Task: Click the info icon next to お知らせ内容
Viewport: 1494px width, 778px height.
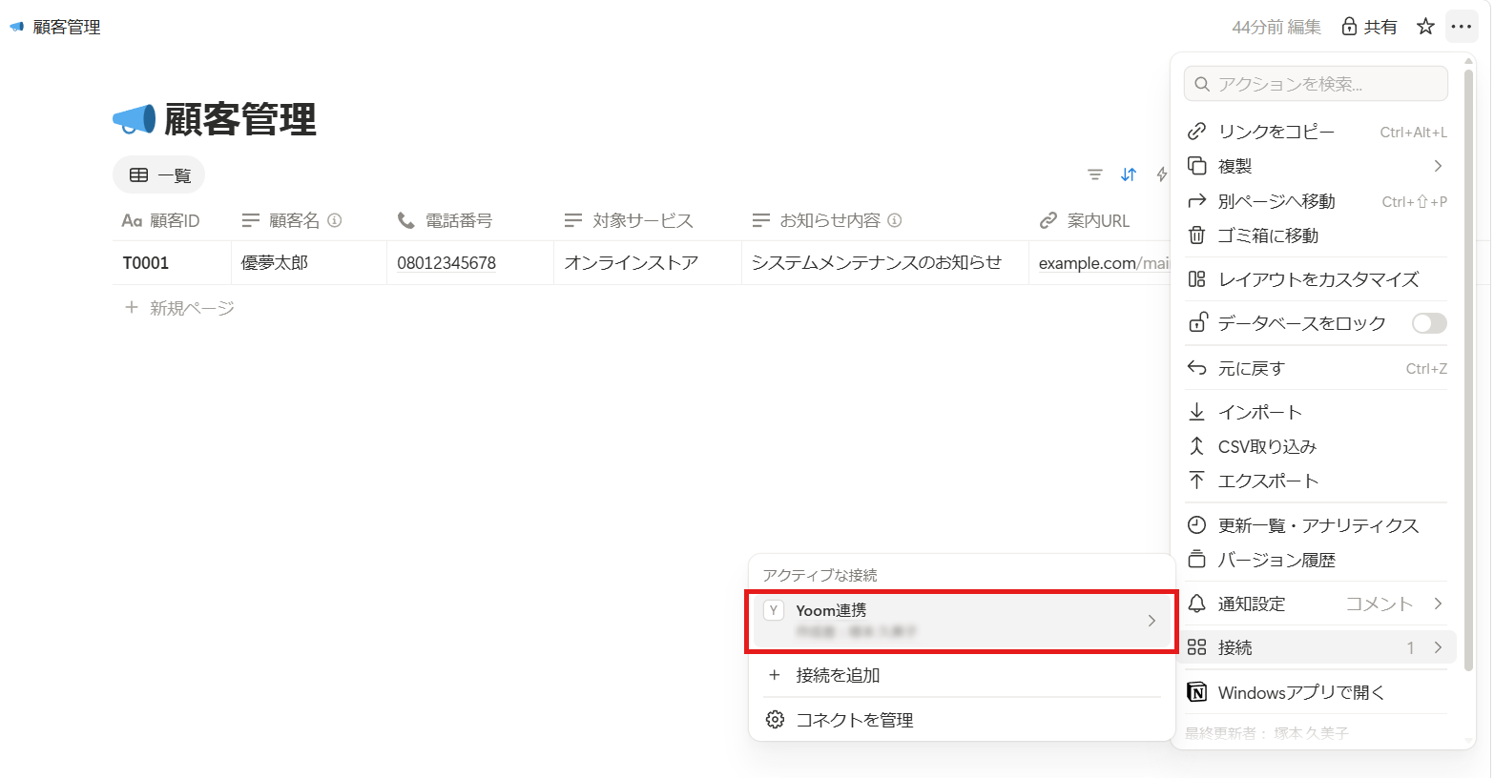Action: 895,220
